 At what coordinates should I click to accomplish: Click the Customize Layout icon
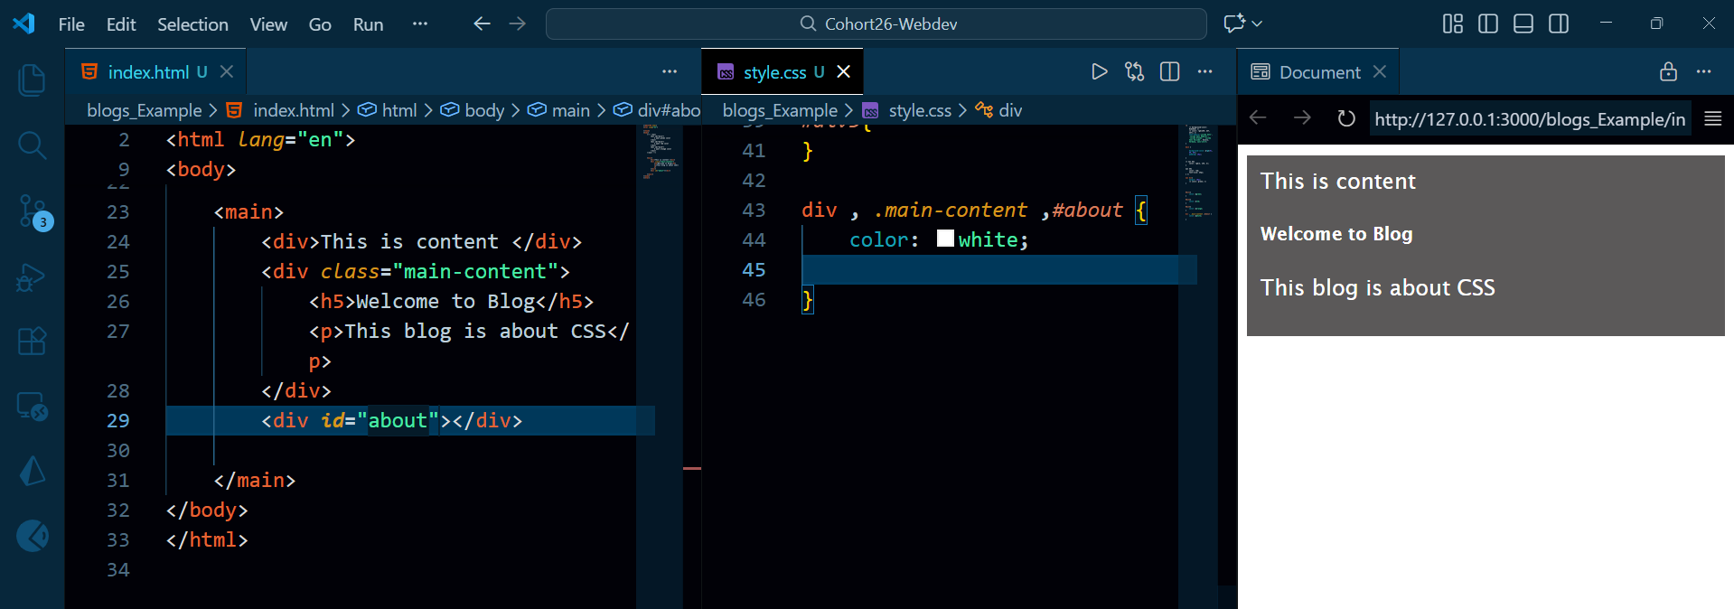coord(1453,23)
